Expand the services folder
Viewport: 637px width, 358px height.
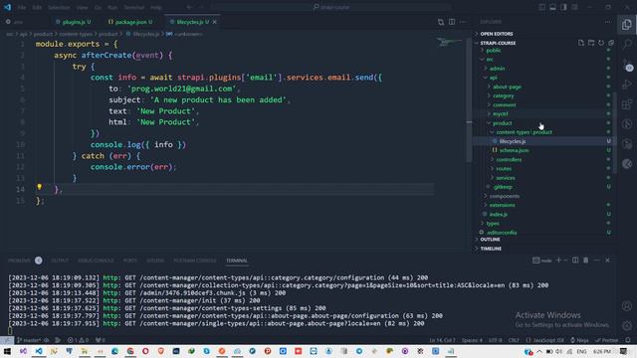pos(505,178)
